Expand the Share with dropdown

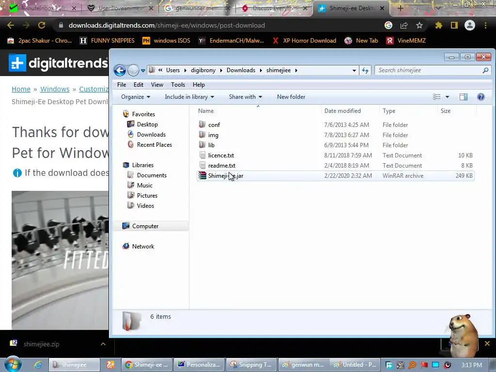tap(246, 97)
